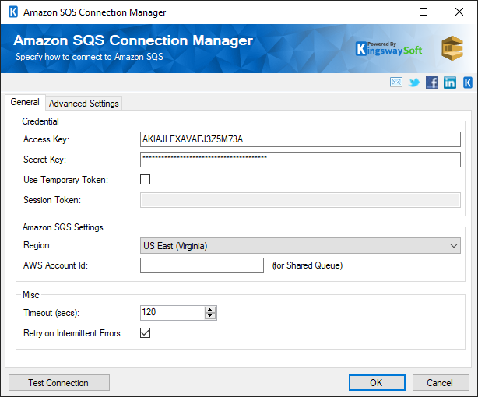Click the disabled Session Token field
The height and width of the screenshot is (397, 478).
click(x=301, y=200)
